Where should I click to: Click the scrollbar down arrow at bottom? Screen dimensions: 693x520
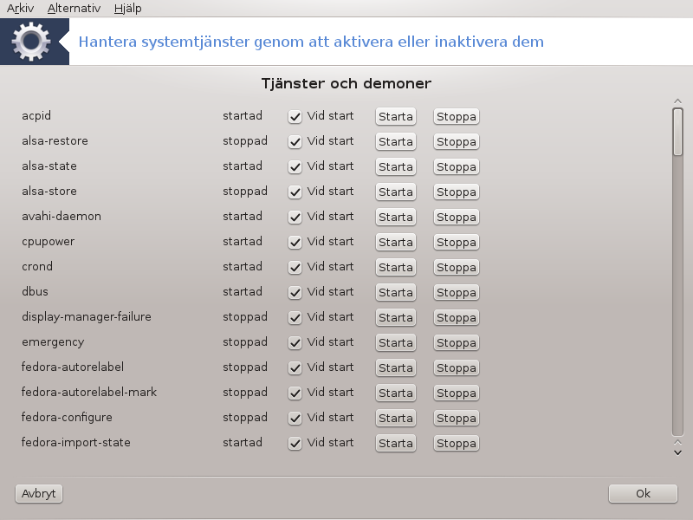pos(677,452)
